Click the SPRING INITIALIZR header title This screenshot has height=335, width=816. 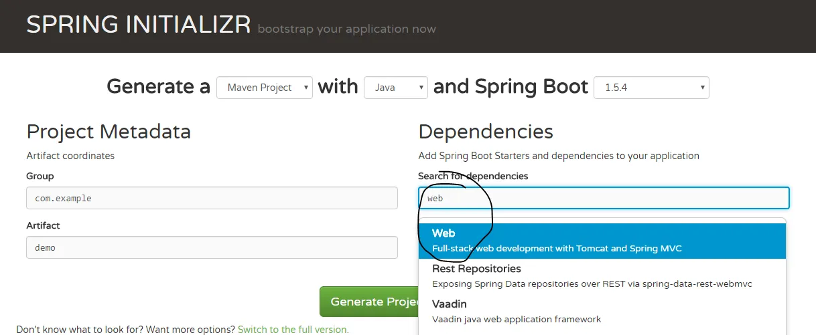[139, 24]
